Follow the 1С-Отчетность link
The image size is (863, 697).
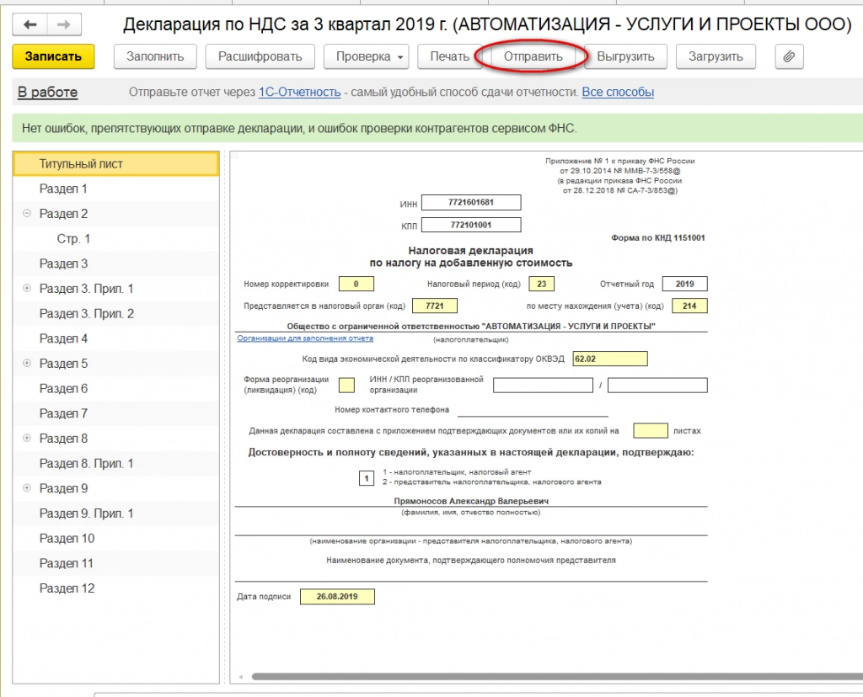(x=299, y=93)
